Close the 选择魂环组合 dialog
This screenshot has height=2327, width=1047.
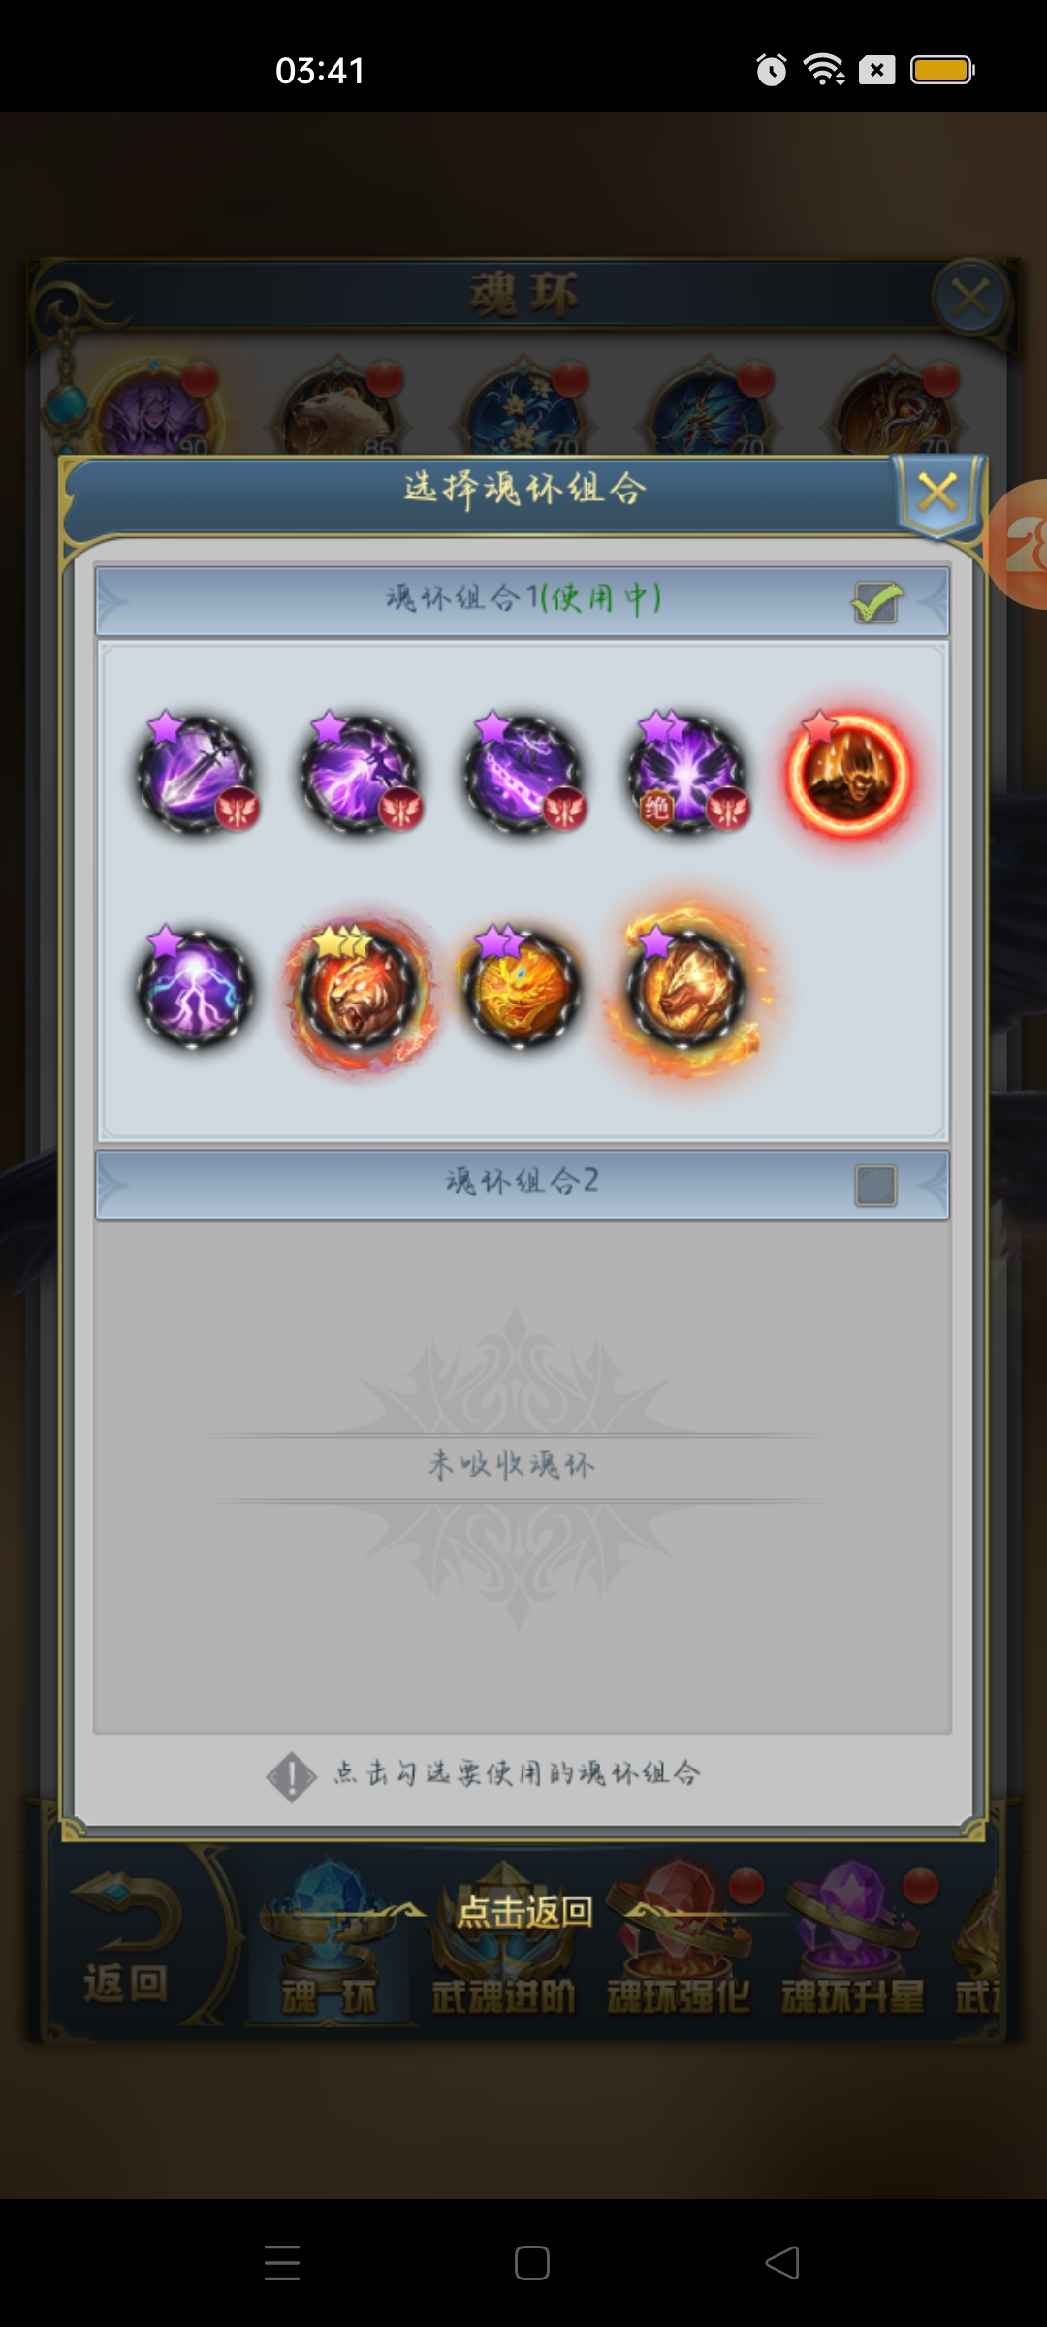pyautogui.click(x=938, y=493)
